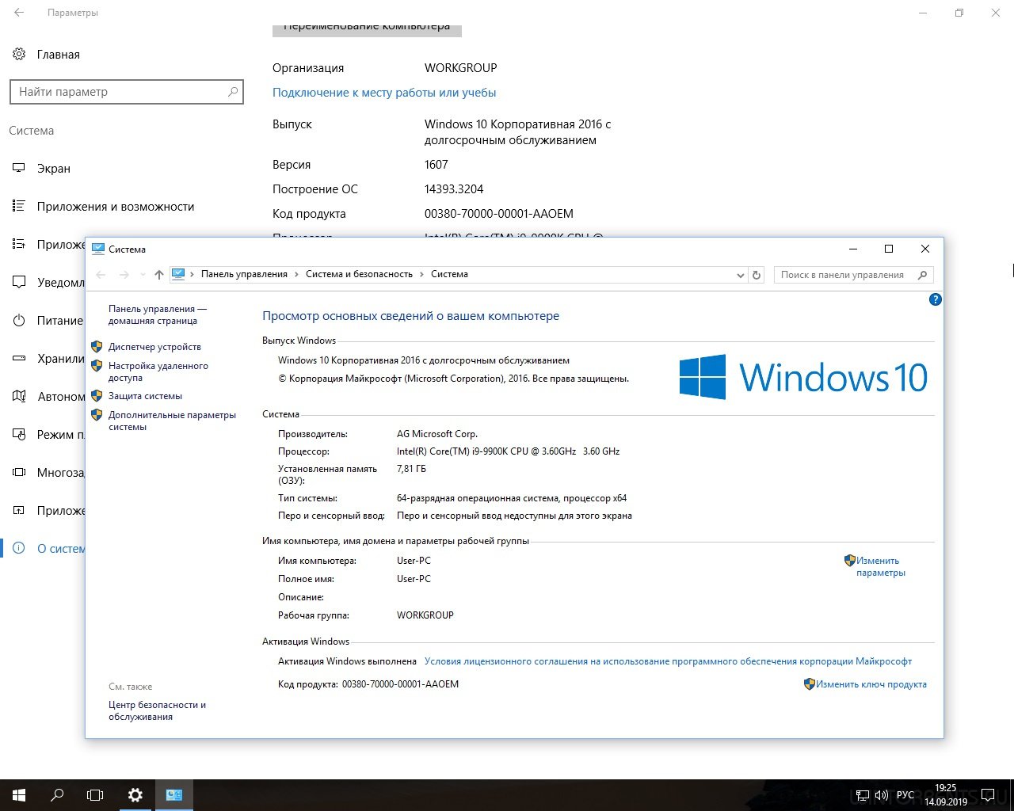Click the refresh button beside the address bar
1014x811 pixels.
[x=757, y=275]
